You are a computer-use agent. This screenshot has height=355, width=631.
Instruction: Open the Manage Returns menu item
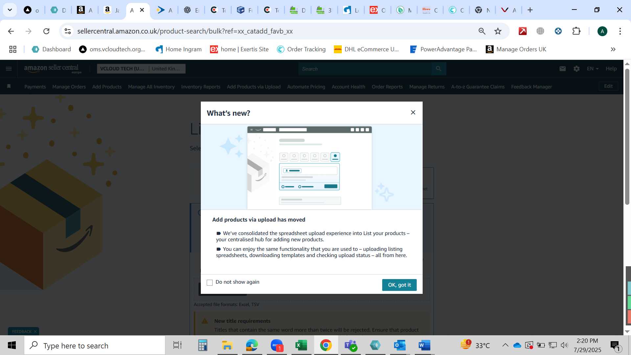pyautogui.click(x=427, y=87)
